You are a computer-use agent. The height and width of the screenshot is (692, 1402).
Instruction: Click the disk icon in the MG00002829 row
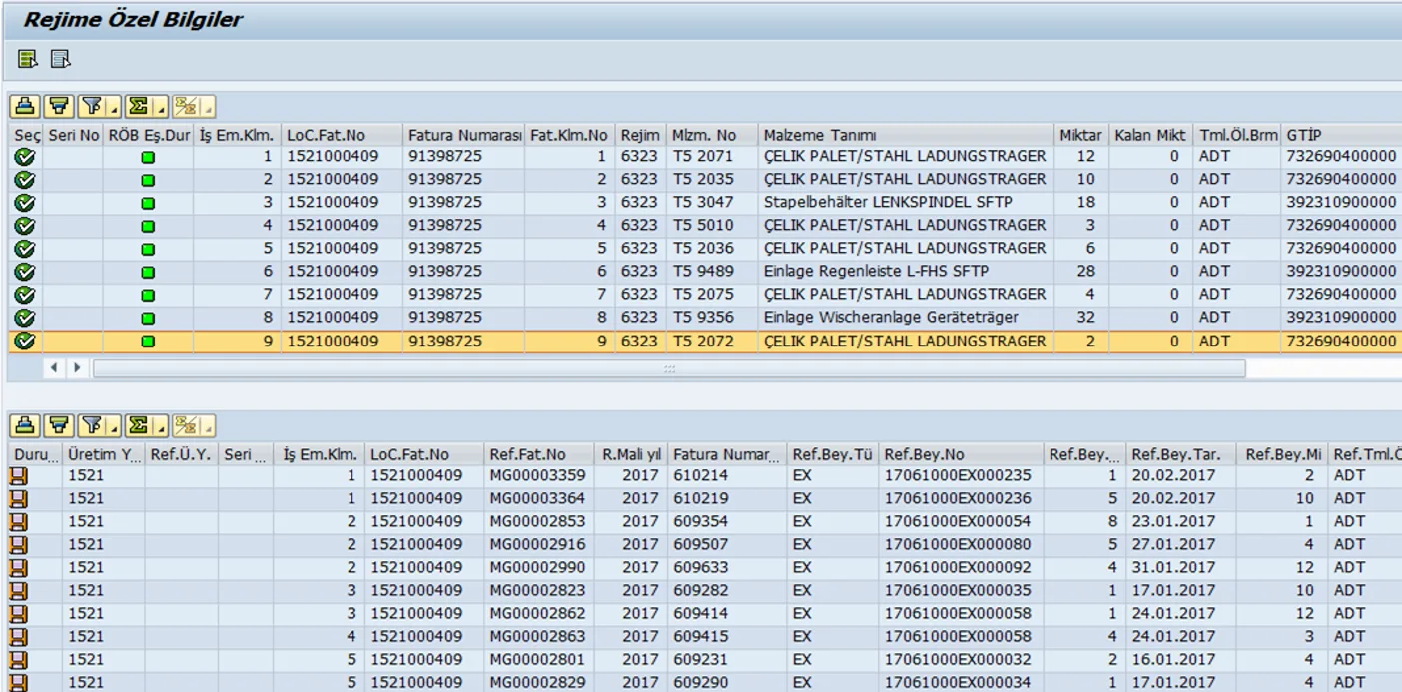click(19, 683)
